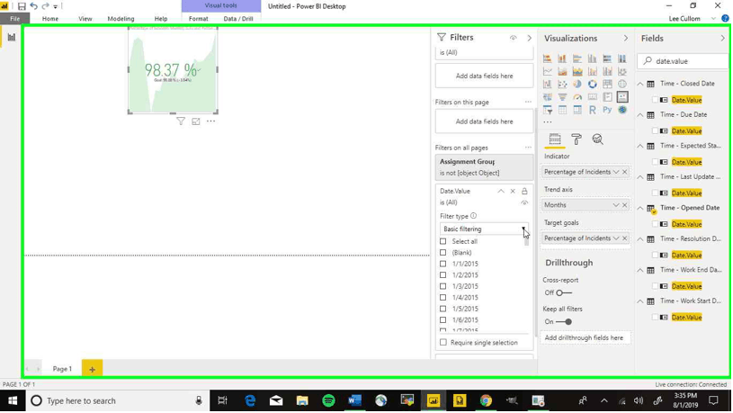The width and height of the screenshot is (733, 413).
Task: Select the waterfall chart visualization
Action: (548, 85)
